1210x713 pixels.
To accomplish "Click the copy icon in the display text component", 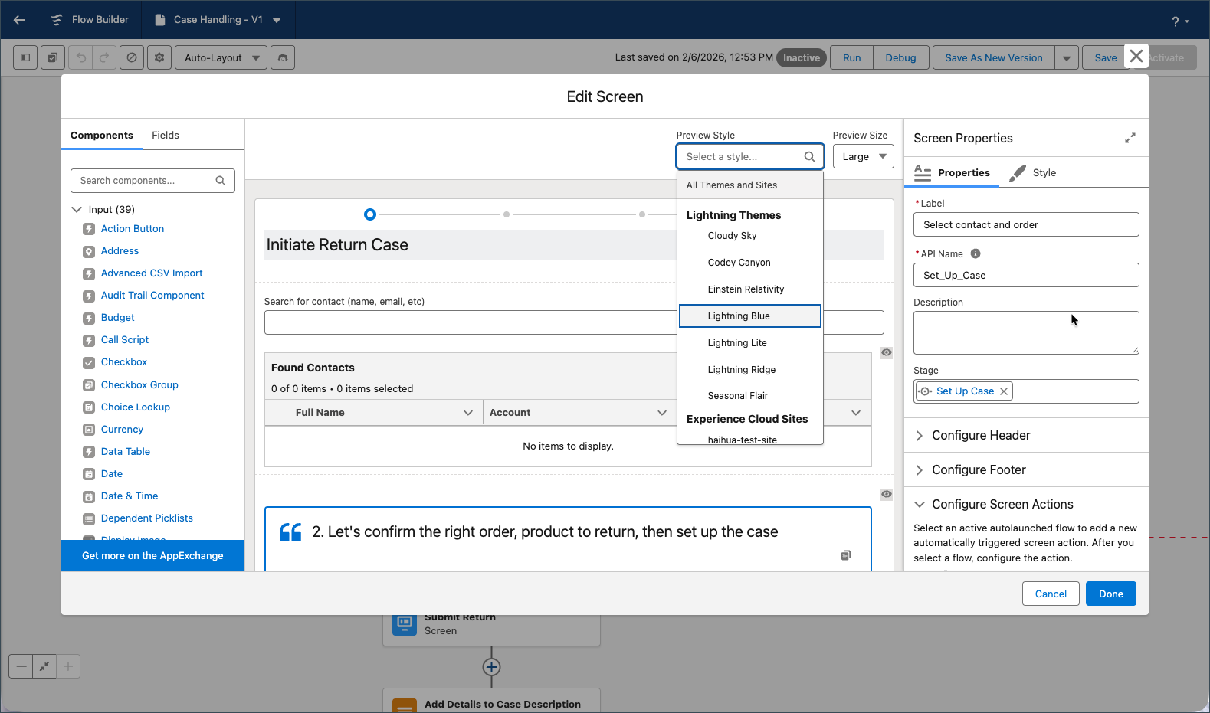I will [845, 555].
